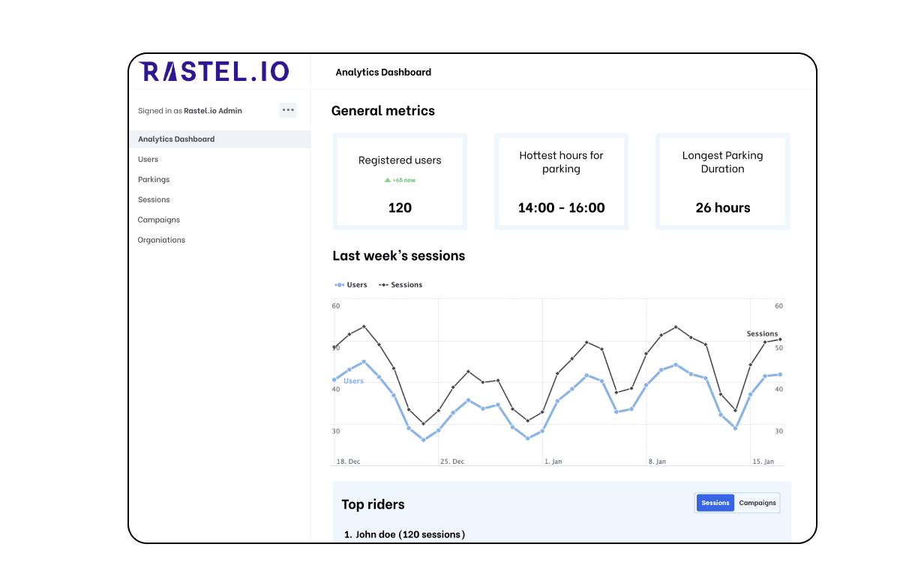
Task: Open John doe rider entry
Action: pos(404,534)
